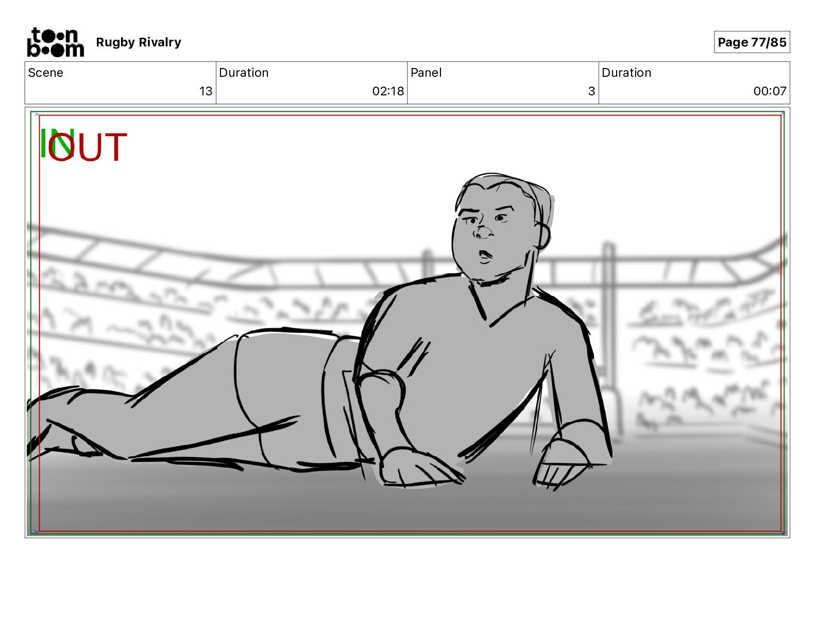Viewport: 816px width, 631px height.
Task: Select the green IN camera frame label
Action: [57, 143]
